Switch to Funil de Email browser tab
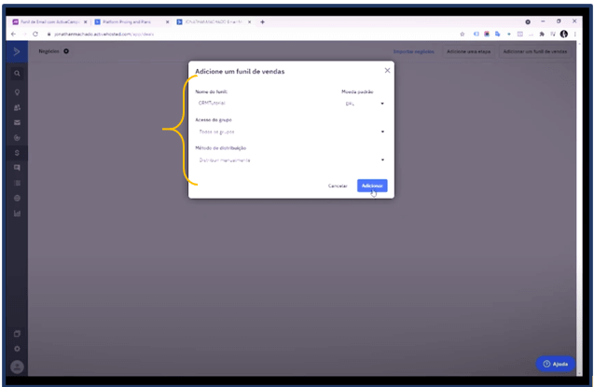594x387 pixels. 47,21
